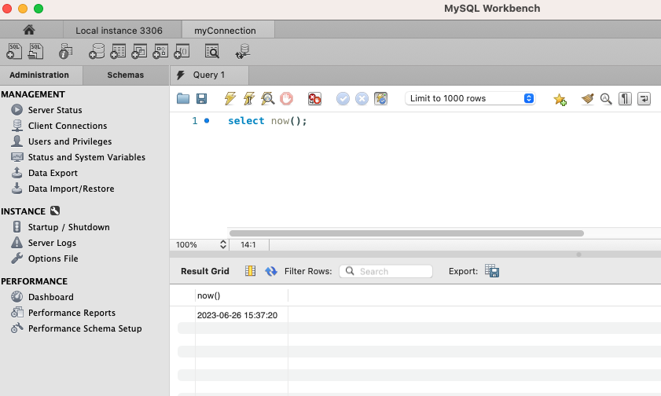This screenshot has width=661, height=396.
Task: Open Data Export
Action: tap(53, 173)
